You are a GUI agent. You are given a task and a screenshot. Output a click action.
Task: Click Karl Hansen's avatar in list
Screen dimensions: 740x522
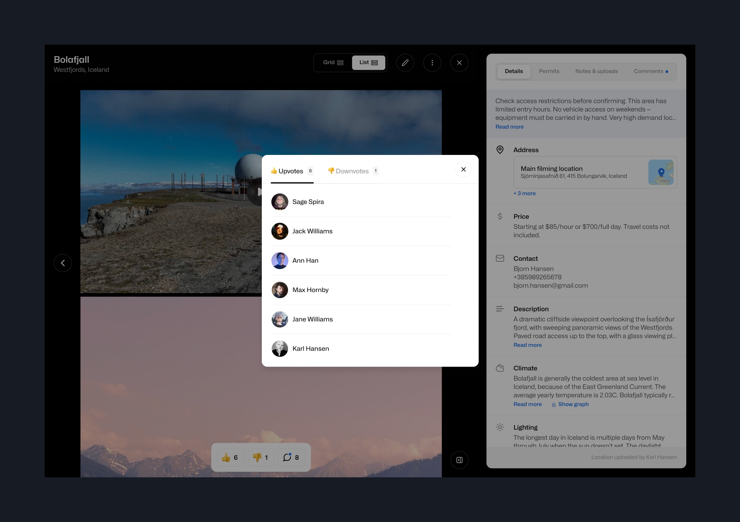[x=280, y=349]
